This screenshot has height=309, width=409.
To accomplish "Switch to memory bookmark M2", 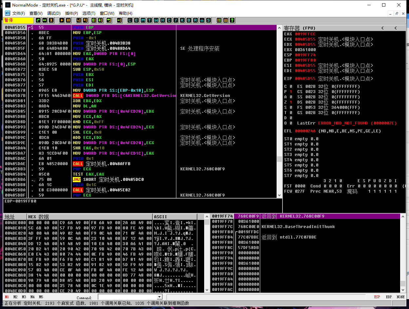I will (15, 297).
